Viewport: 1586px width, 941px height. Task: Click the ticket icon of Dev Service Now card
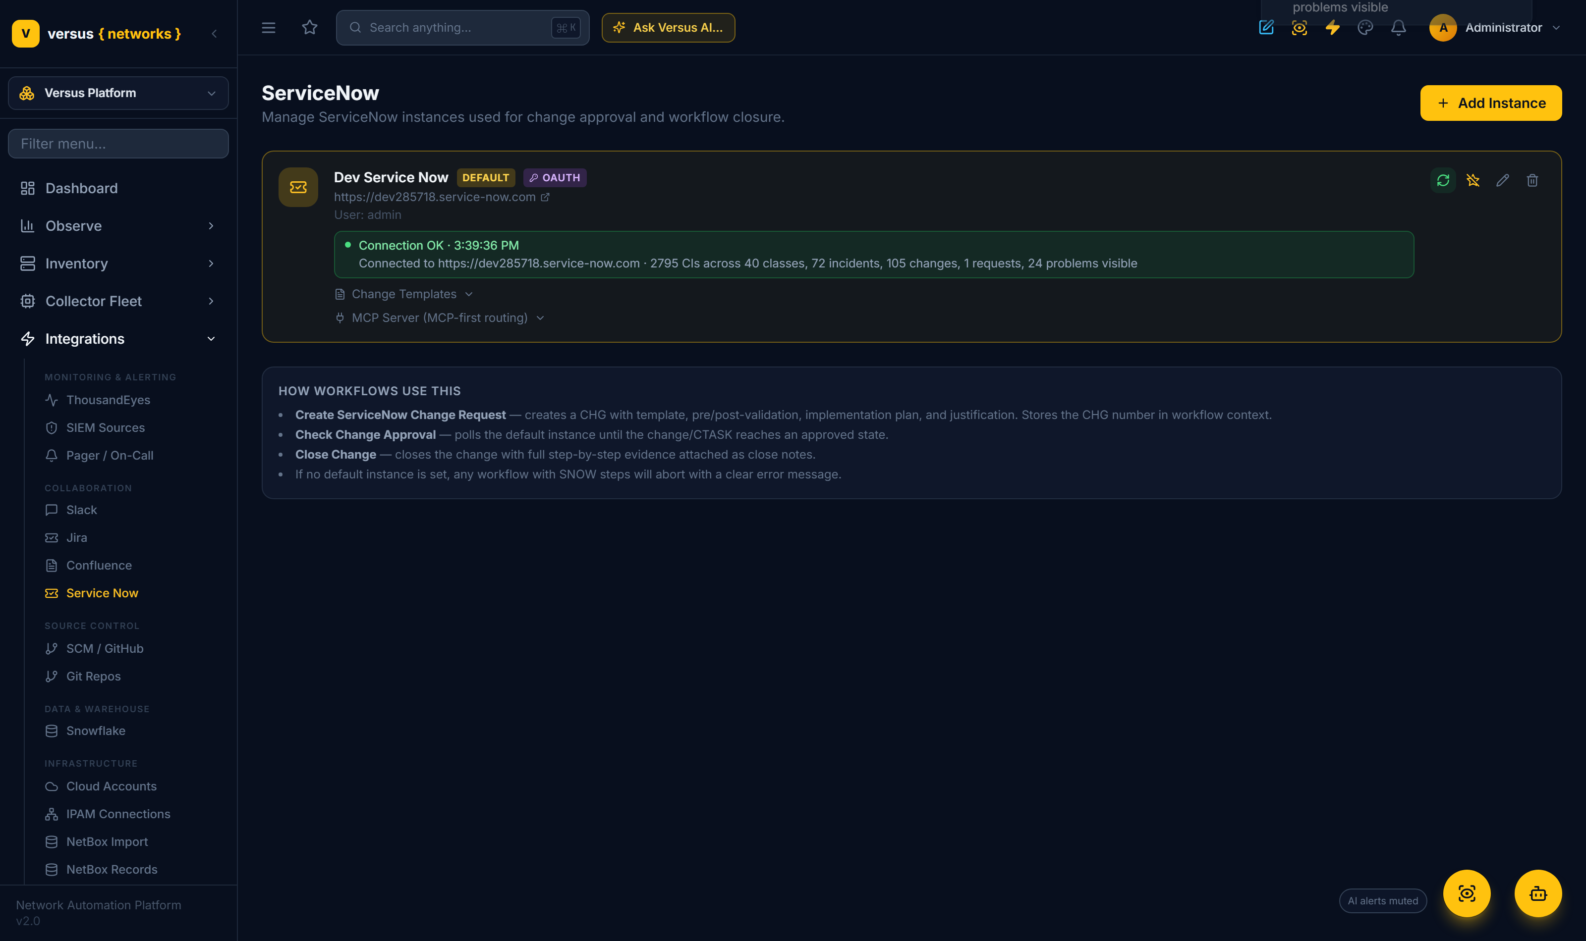tap(298, 187)
